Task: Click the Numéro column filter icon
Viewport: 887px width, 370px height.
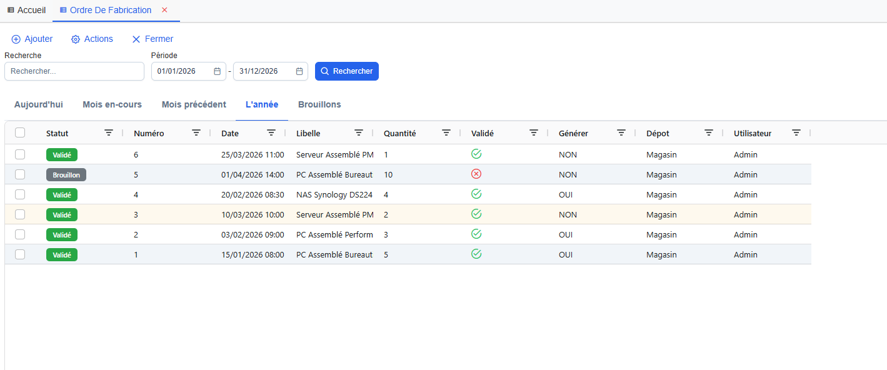Action: (x=196, y=132)
